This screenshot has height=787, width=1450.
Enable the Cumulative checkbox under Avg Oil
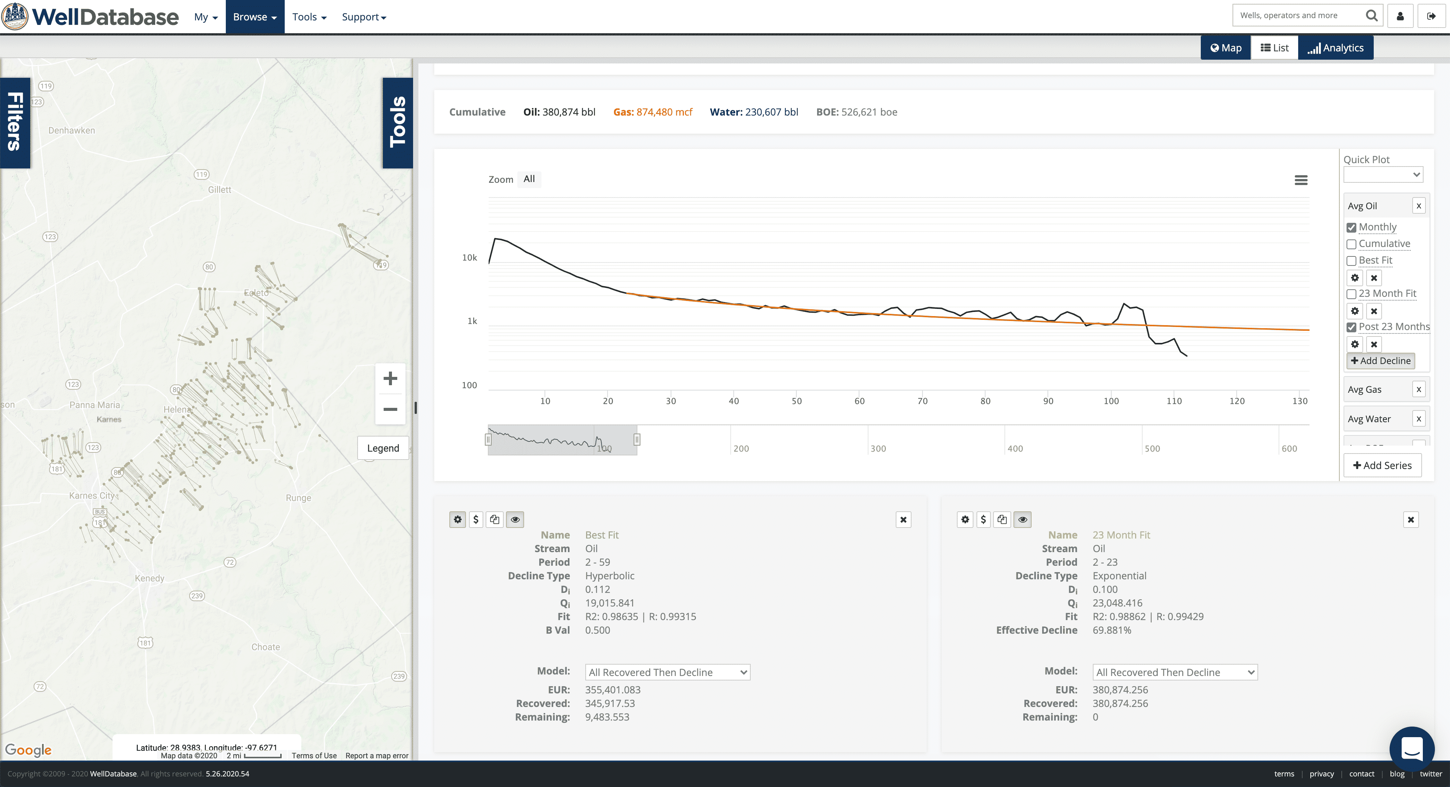coord(1351,244)
